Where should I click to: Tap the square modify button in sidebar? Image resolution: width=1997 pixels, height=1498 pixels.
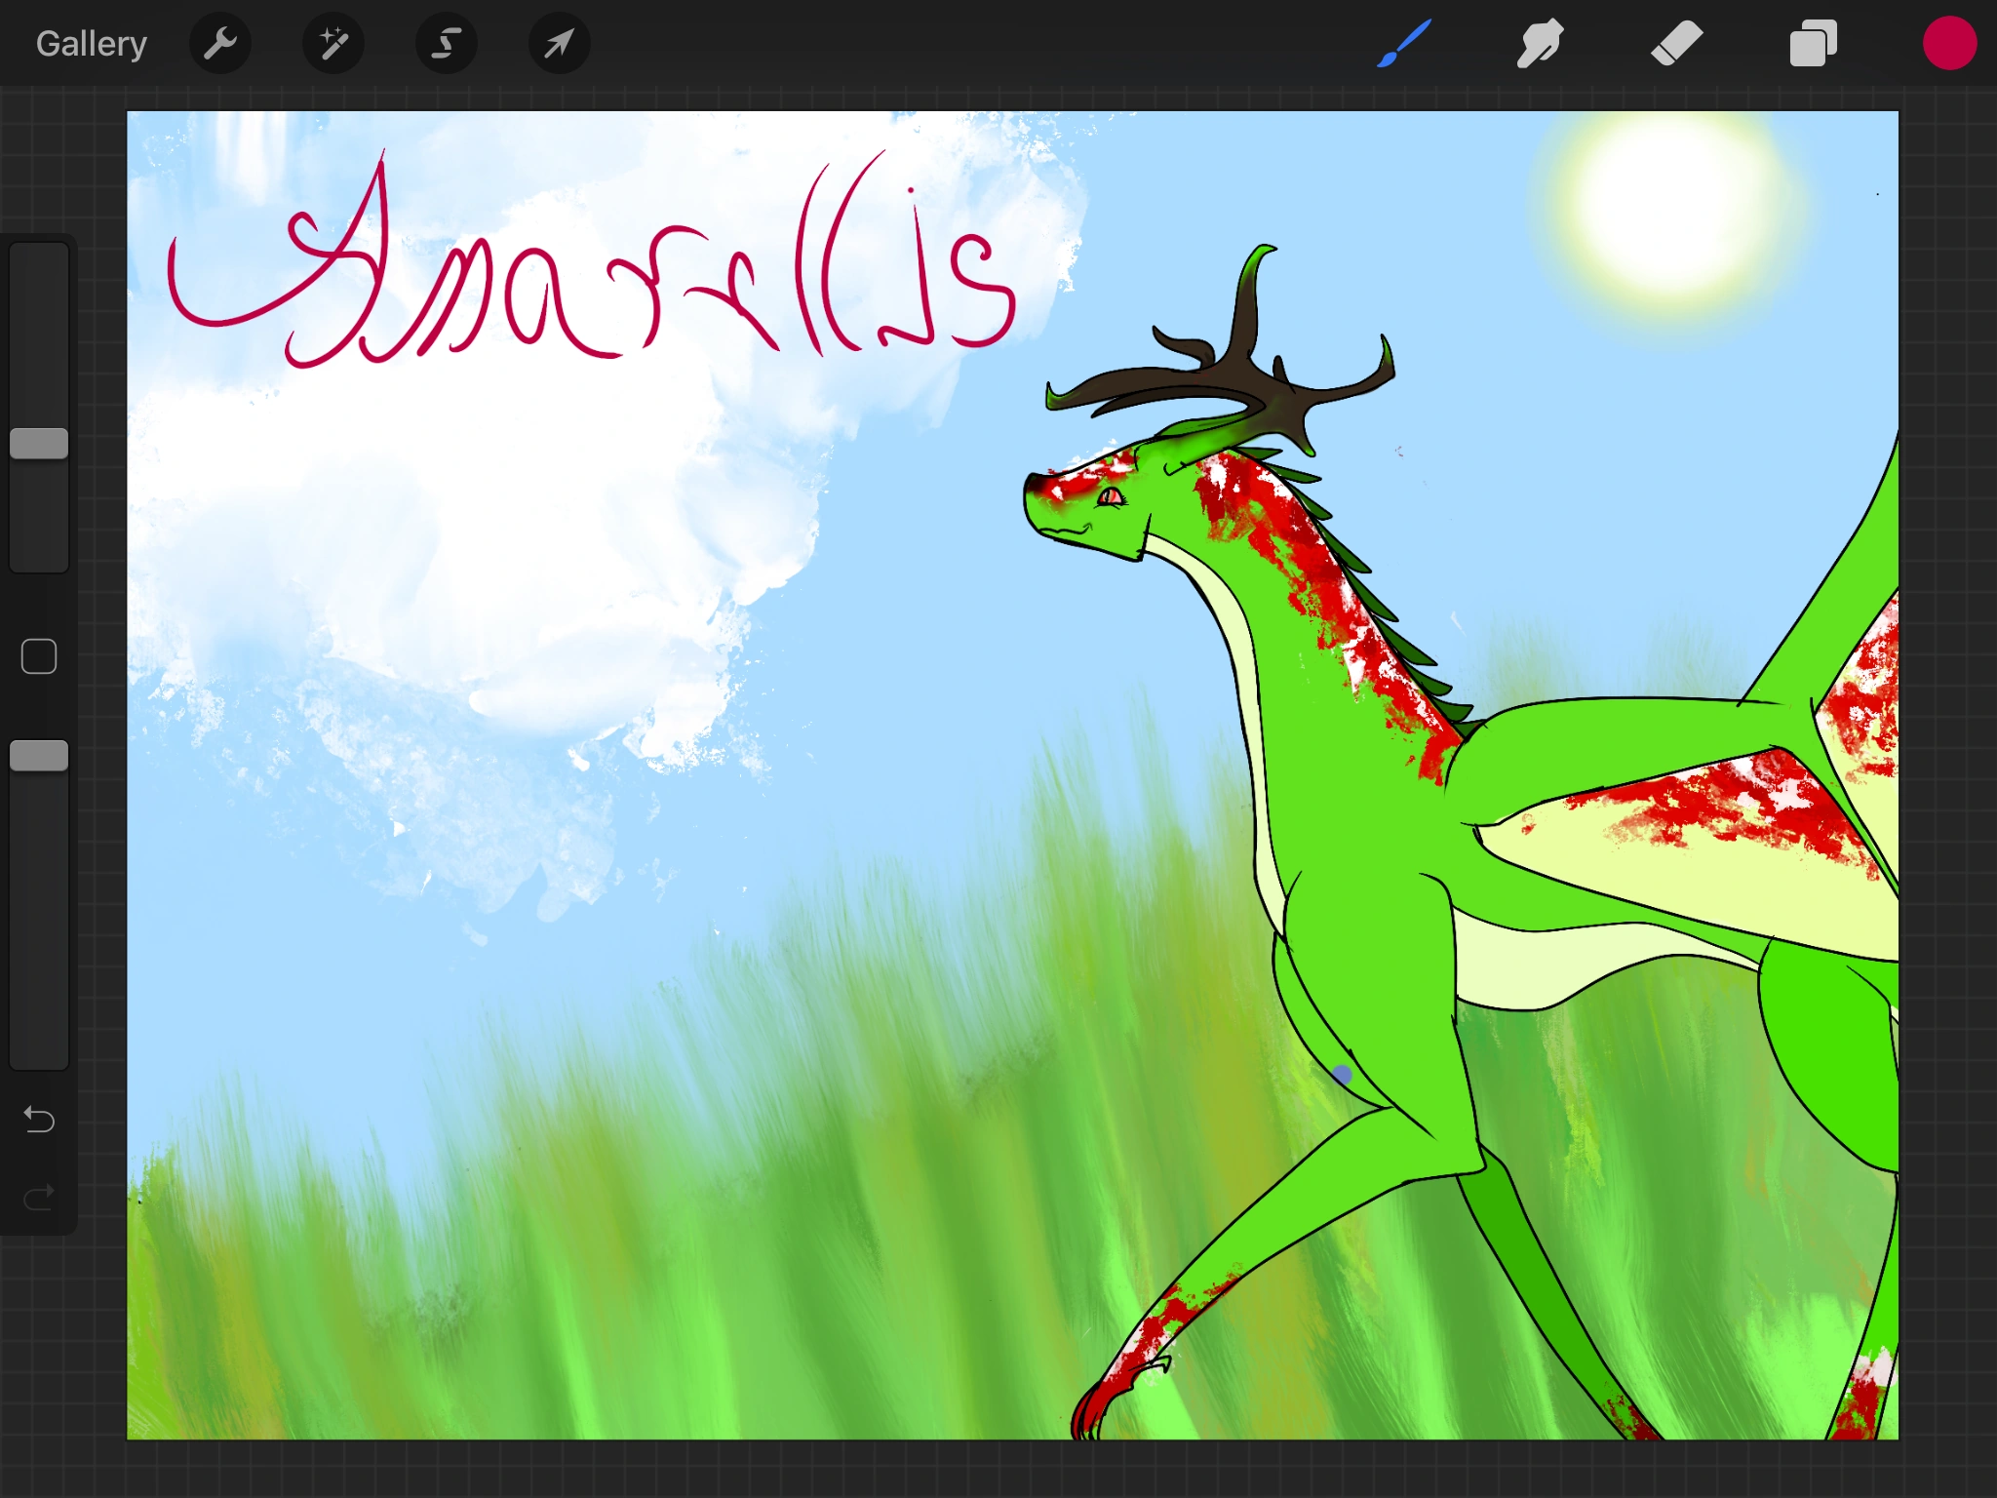pyautogui.click(x=39, y=656)
